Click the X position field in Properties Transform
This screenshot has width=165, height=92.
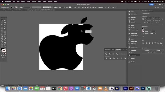pos(149,18)
